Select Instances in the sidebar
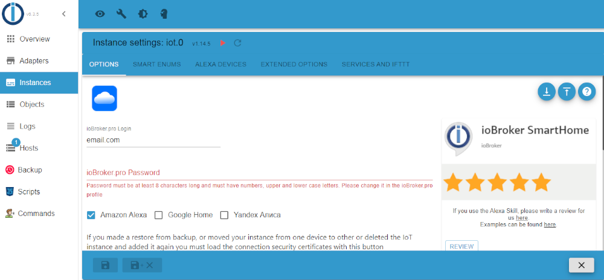The image size is (604, 280). tap(39, 83)
